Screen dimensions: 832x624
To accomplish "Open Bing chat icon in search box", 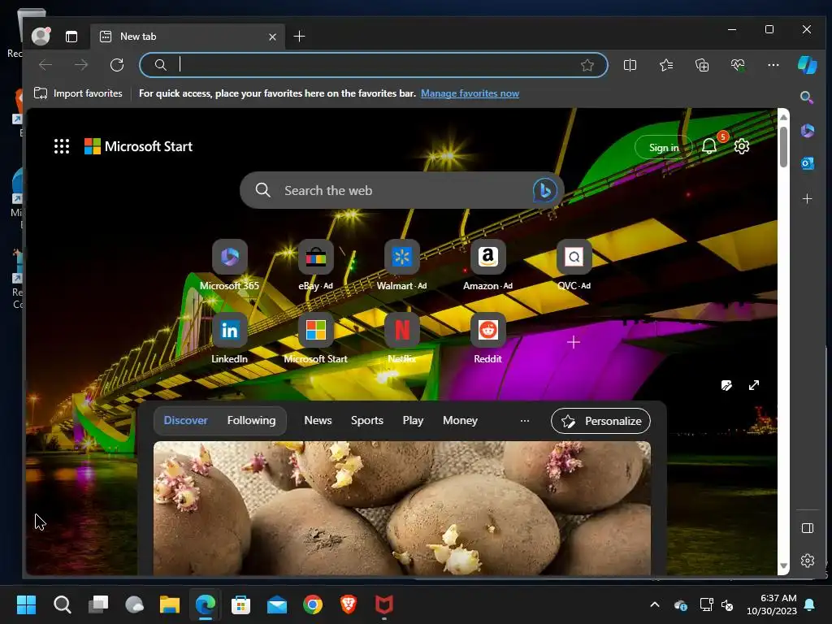I will 544,190.
